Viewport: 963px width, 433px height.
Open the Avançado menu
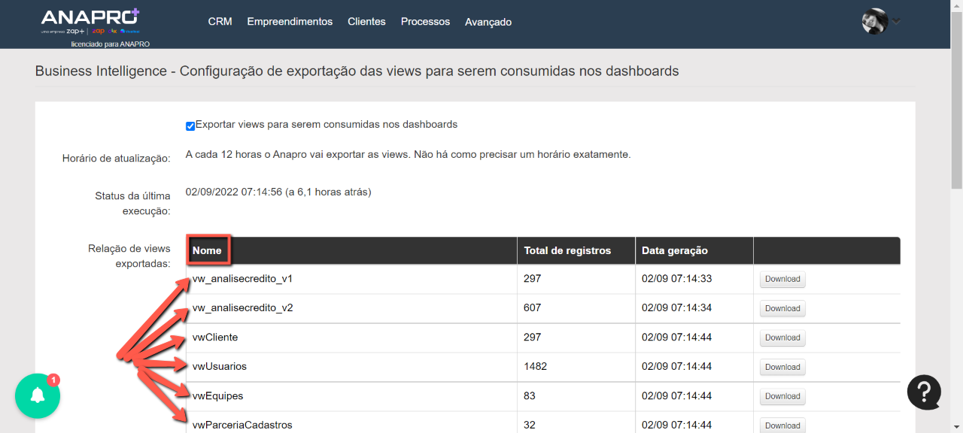pyautogui.click(x=488, y=22)
